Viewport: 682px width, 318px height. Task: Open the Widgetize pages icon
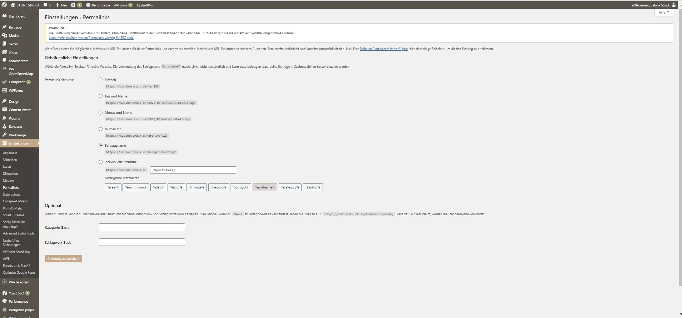coord(5,310)
